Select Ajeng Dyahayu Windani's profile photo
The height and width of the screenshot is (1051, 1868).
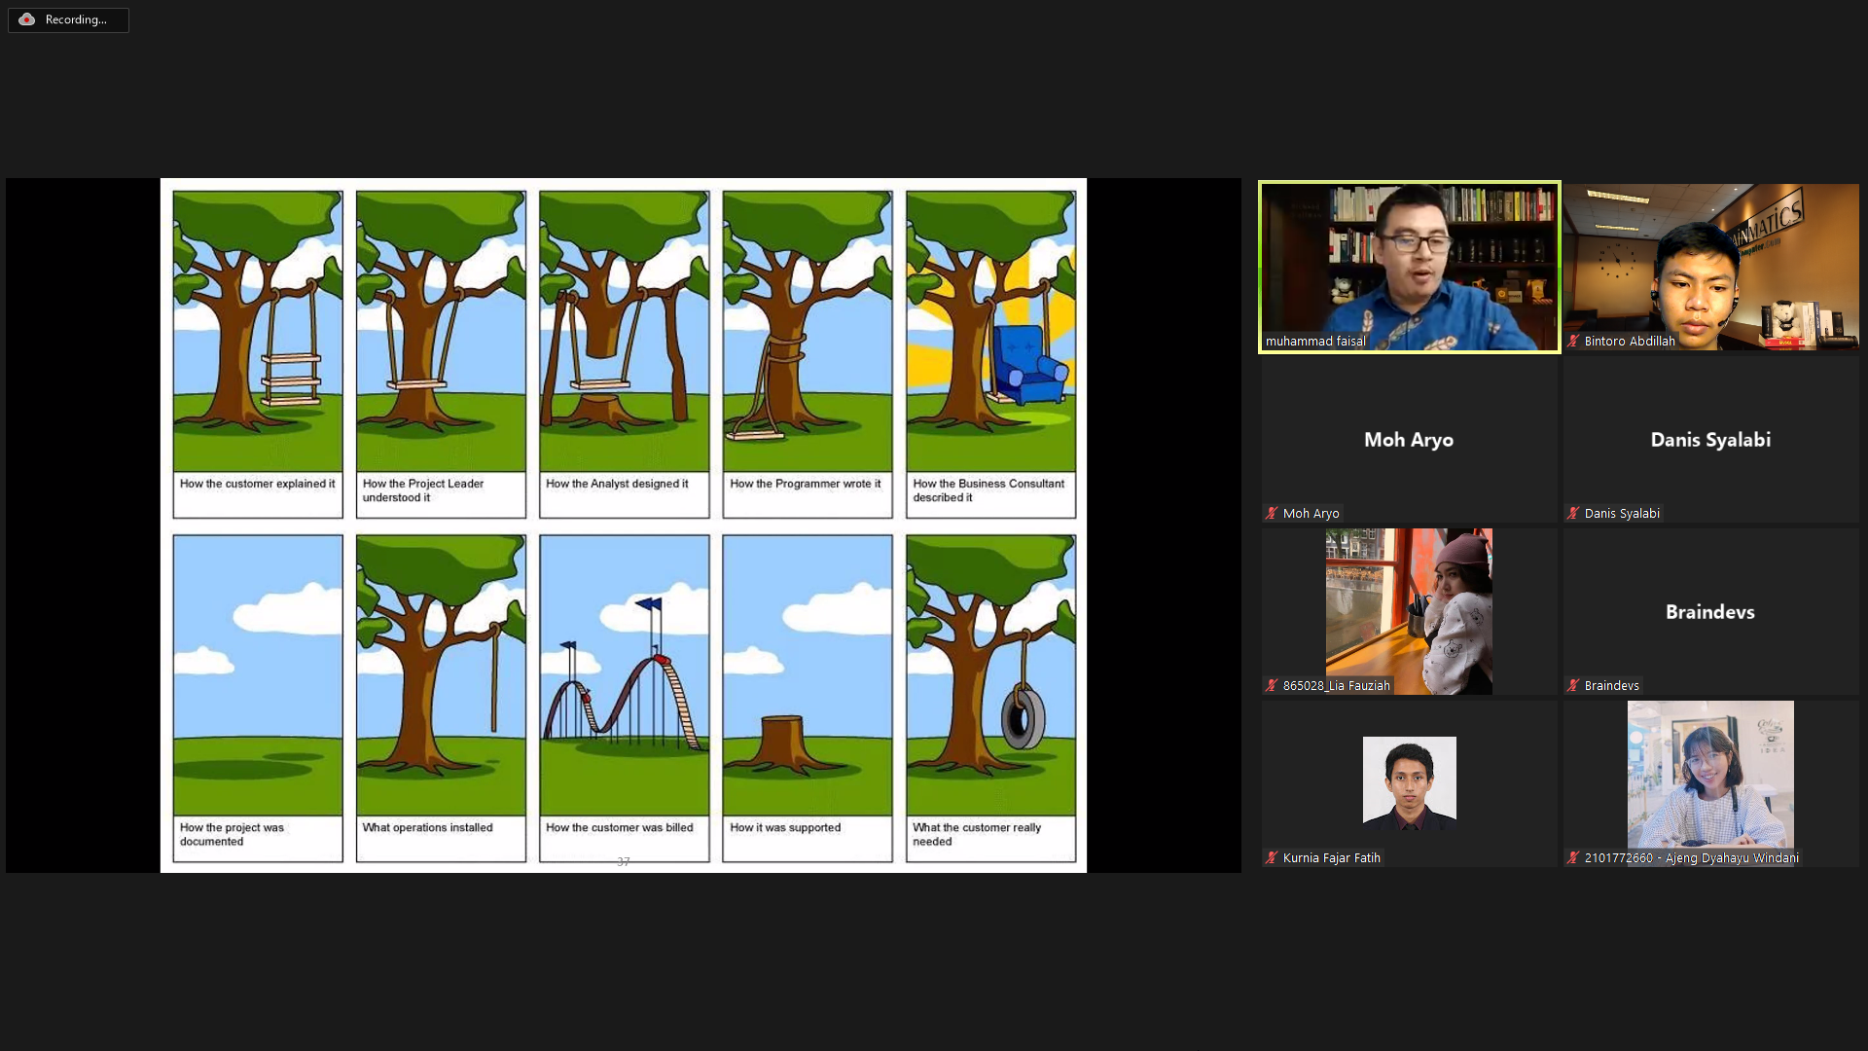[1710, 775]
